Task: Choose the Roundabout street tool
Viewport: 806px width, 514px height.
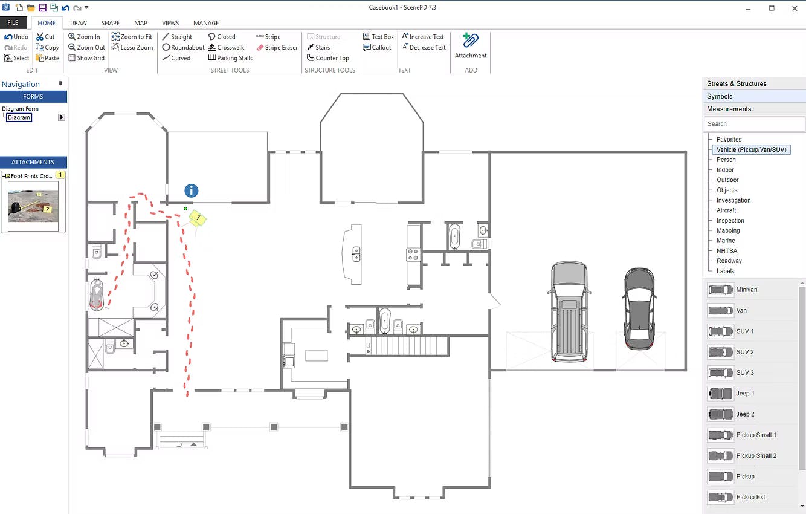Action: click(184, 47)
